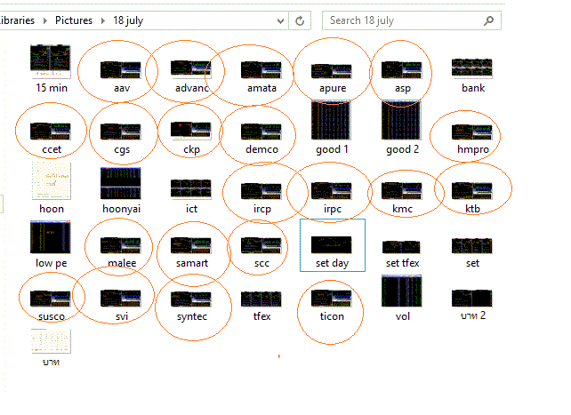Viewport: 571px width, 415px height.
Task: Open the address bar history dropdown
Action: click(280, 20)
